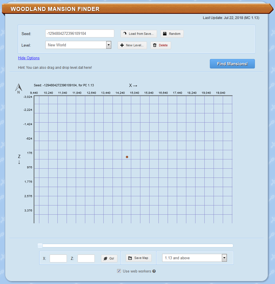
Task: Click the Z coordinate input field
Action: pos(86,258)
